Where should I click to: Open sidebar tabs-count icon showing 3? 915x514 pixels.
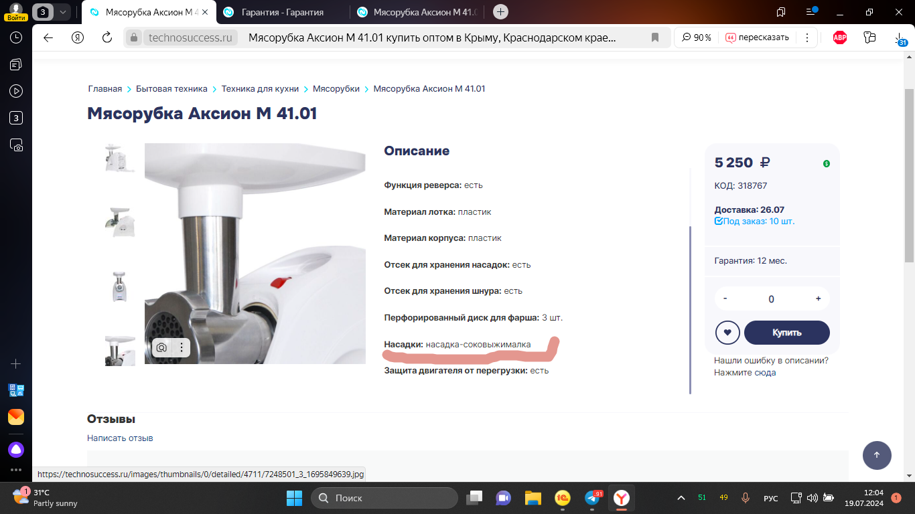[x=16, y=118]
